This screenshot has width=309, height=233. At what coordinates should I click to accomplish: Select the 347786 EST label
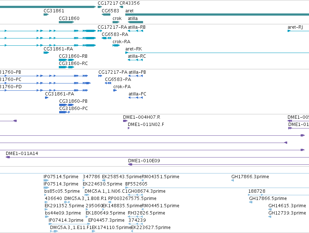tap(92, 177)
